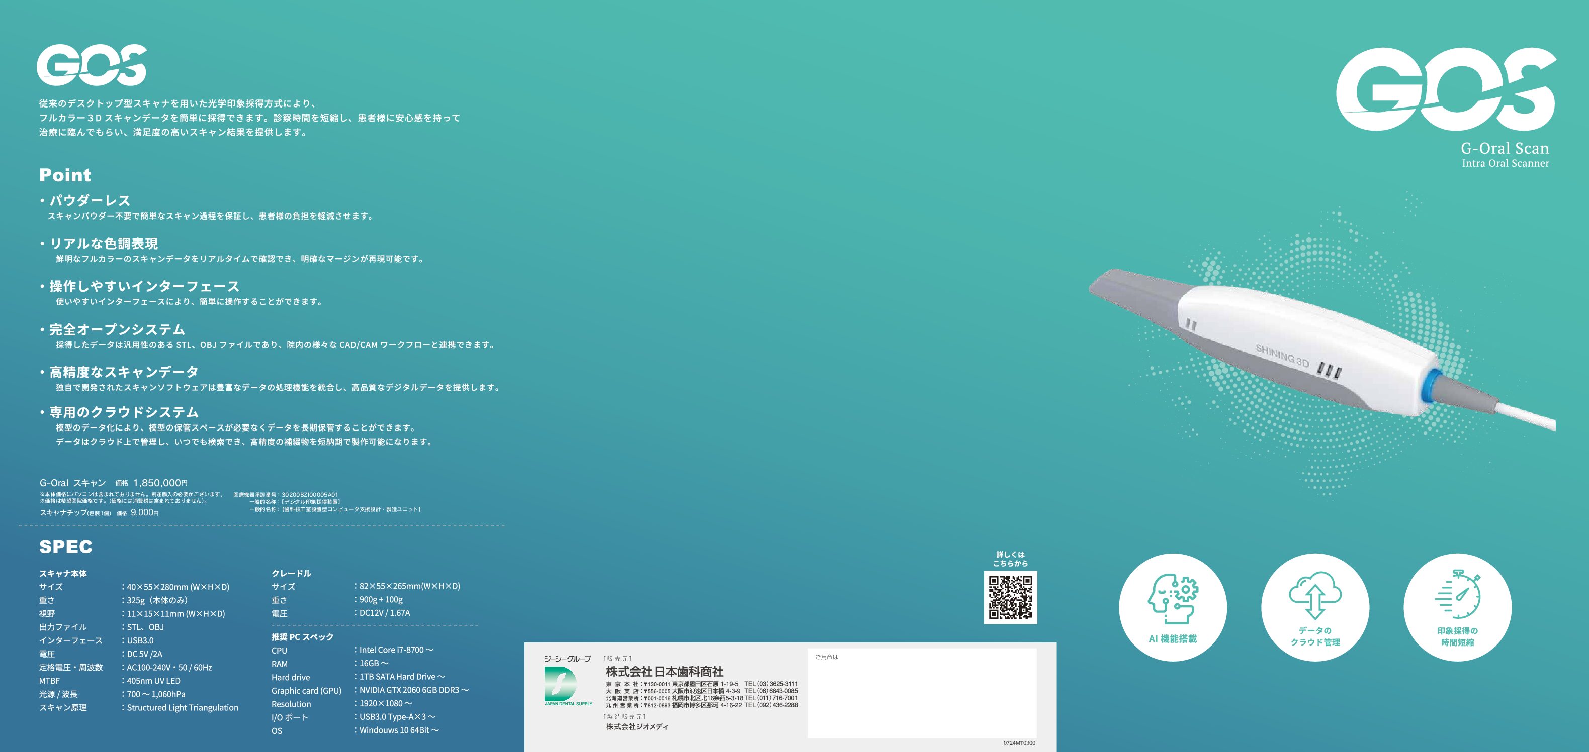Click the 82×55×265mm cradle size value

[410, 586]
